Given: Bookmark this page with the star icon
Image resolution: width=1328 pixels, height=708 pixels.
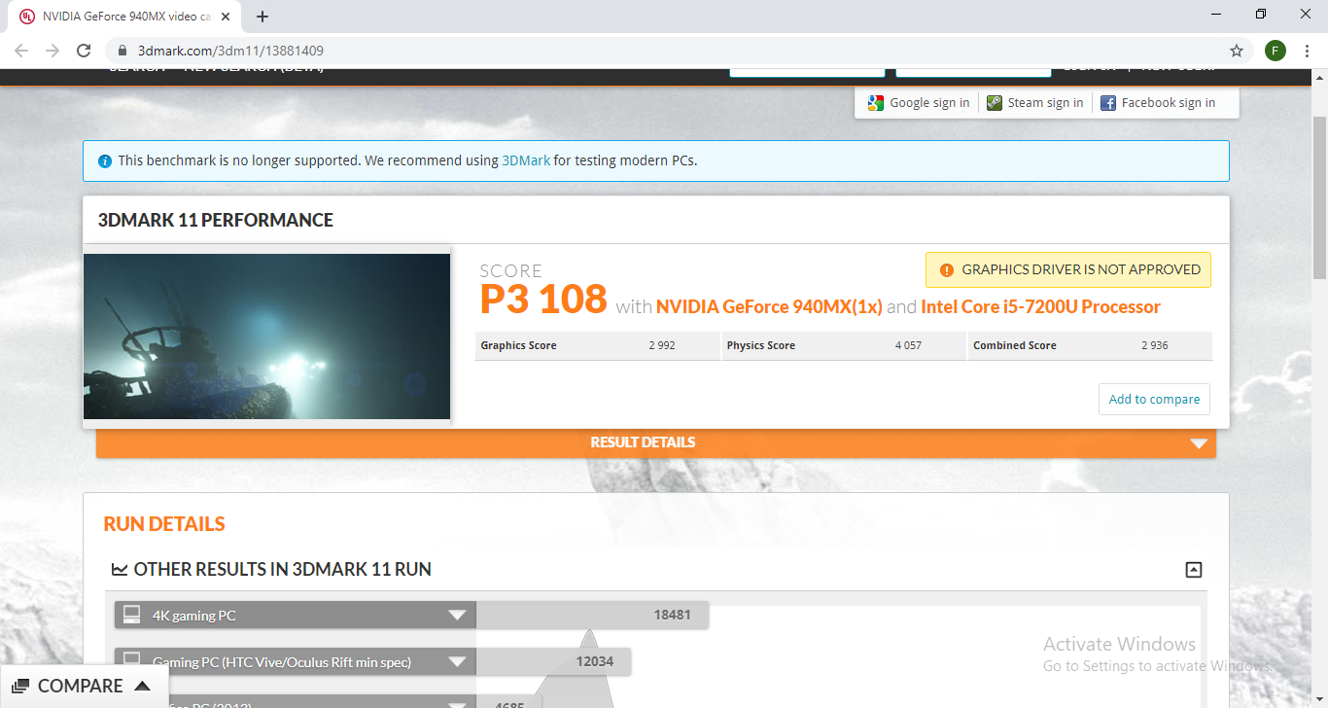Looking at the screenshot, I should tap(1237, 51).
